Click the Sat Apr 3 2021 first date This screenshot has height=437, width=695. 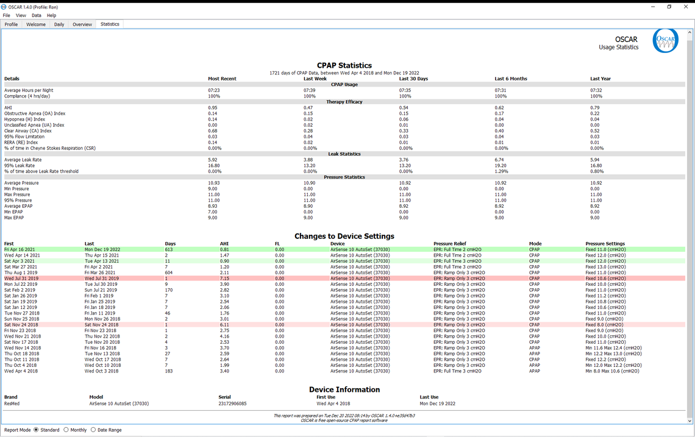tap(20, 261)
